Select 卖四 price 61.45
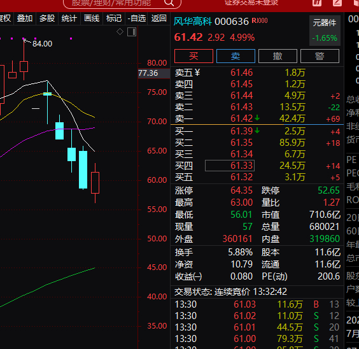Screen dimensions: 359x349 (x=241, y=84)
